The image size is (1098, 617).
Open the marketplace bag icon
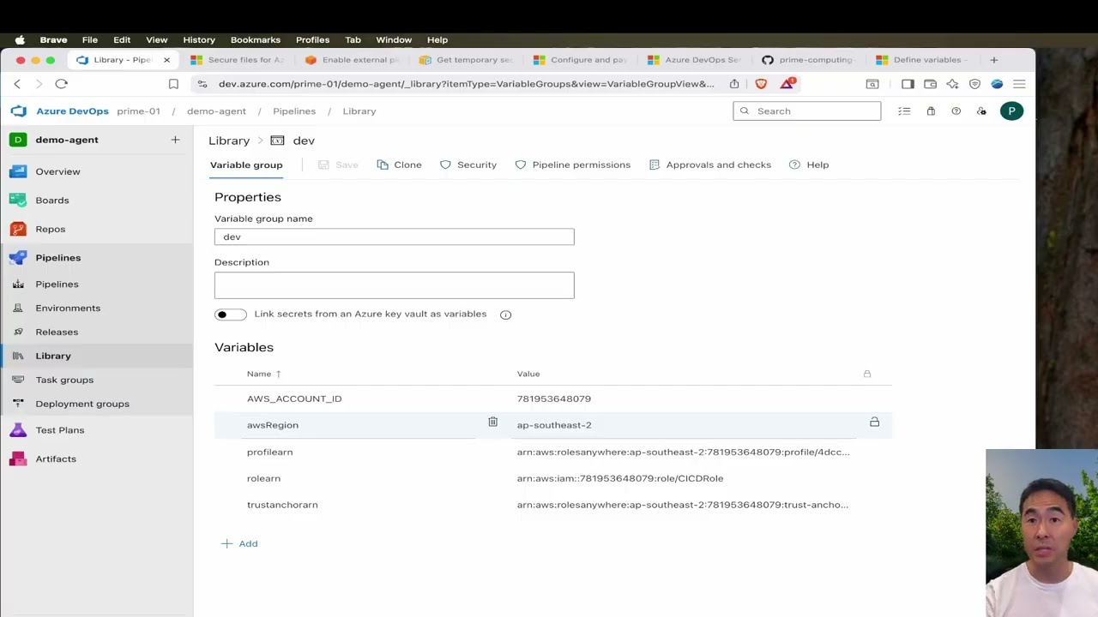pyautogui.click(x=931, y=111)
